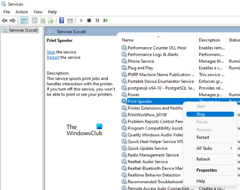Open the File menu
Viewport: 240px width, 190px height.
tap(7, 12)
